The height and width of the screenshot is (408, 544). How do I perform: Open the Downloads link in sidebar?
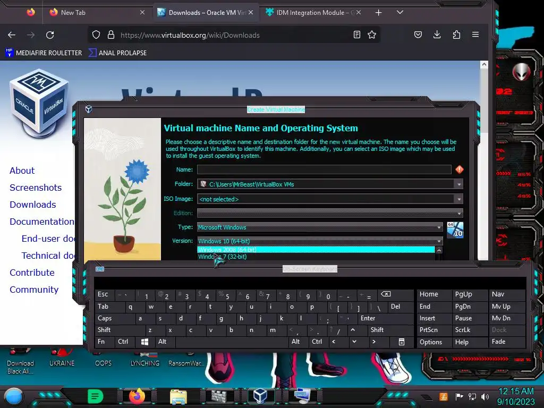coord(33,205)
